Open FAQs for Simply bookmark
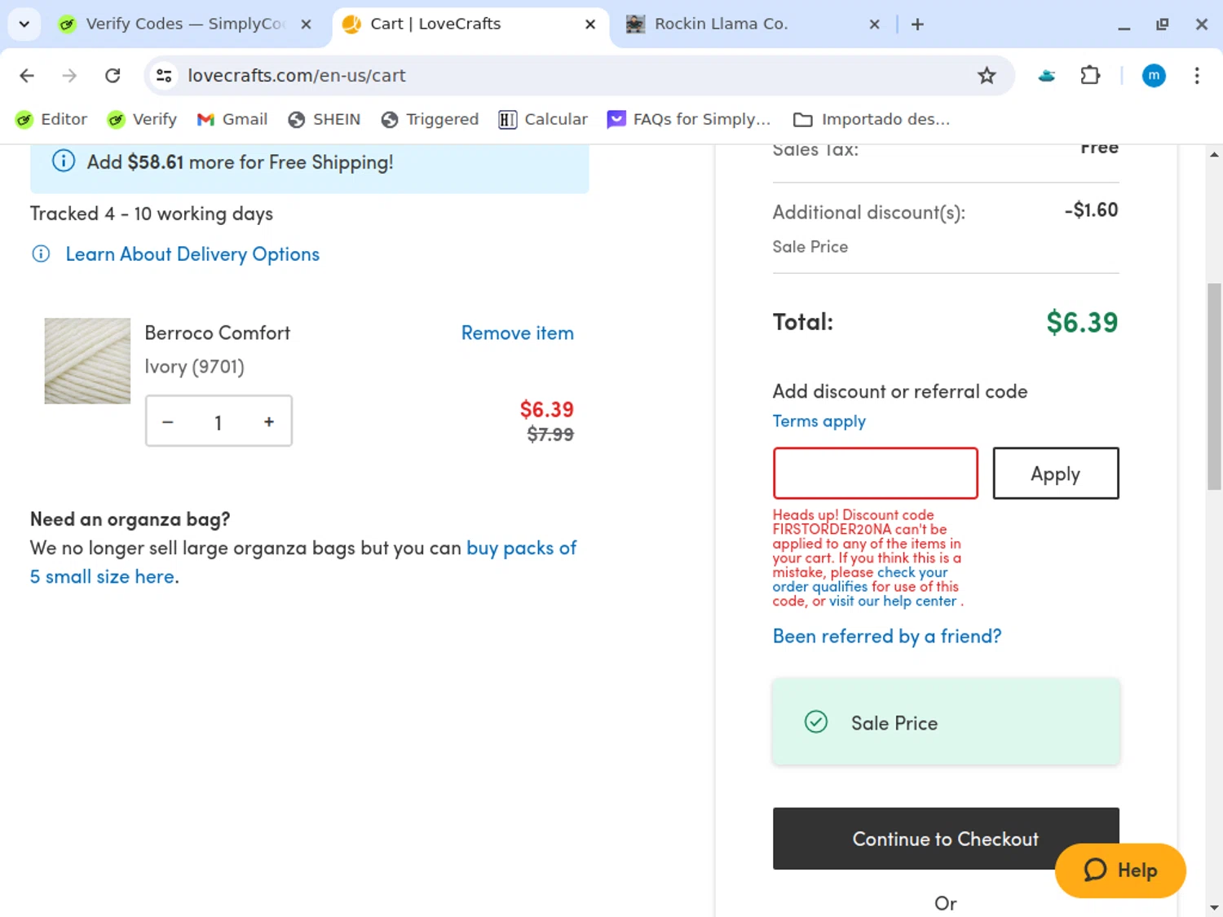The height and width of the screenshot is (917, 1223). pos(689,120)
